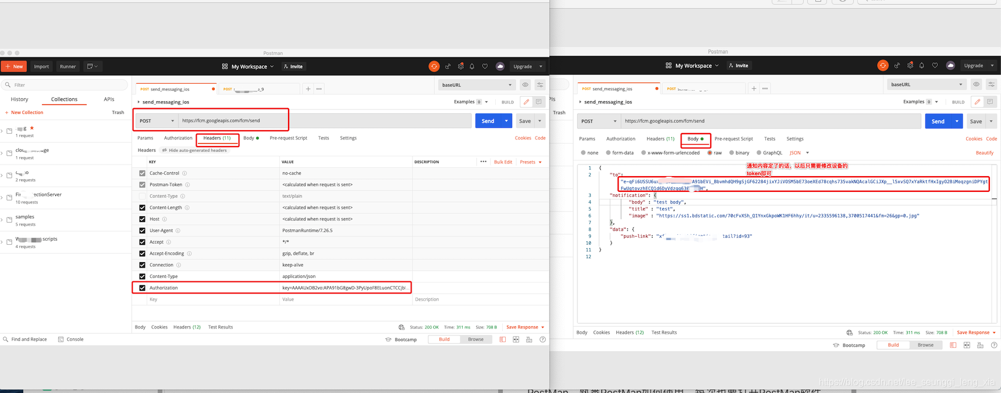Screen dimensions: 1001x393
Task: Expand send_messaging_ios request title in left window
Action: click(x=139, y=102)
